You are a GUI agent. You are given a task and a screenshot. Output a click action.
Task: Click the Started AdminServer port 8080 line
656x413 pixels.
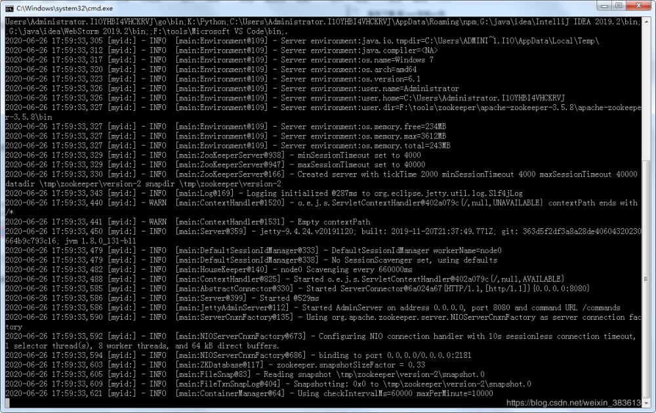pyautogui.click(x=313, y=307)
